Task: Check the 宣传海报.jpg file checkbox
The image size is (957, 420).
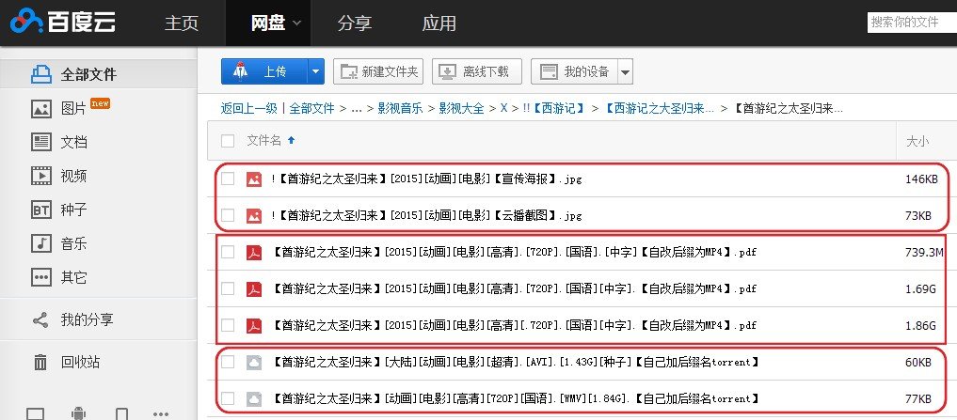Action: (228, 179)
